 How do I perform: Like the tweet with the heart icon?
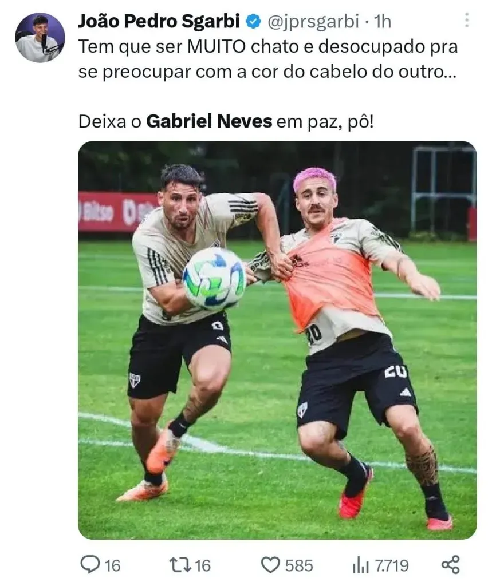pyautogui.click(x=270, y=565)
